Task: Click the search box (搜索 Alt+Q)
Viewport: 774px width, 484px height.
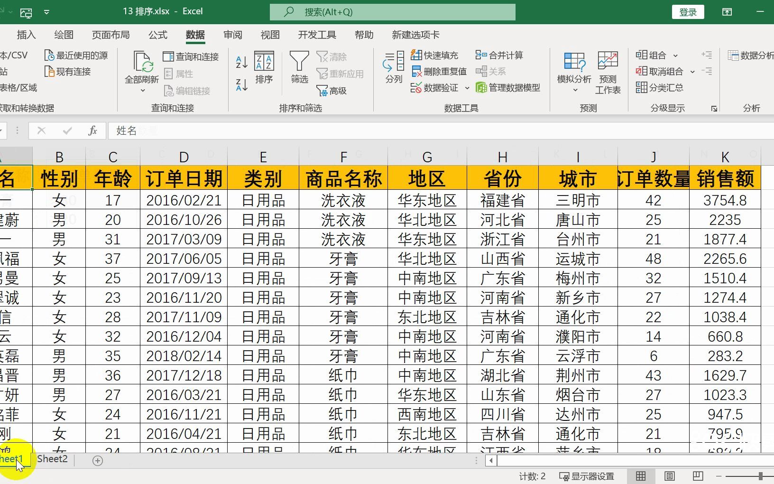Action: (x=392, y=12)
